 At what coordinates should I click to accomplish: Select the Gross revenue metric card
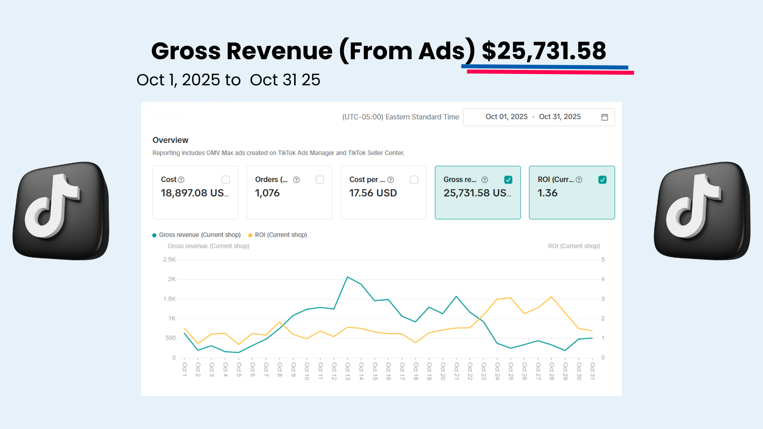(478, 193)
